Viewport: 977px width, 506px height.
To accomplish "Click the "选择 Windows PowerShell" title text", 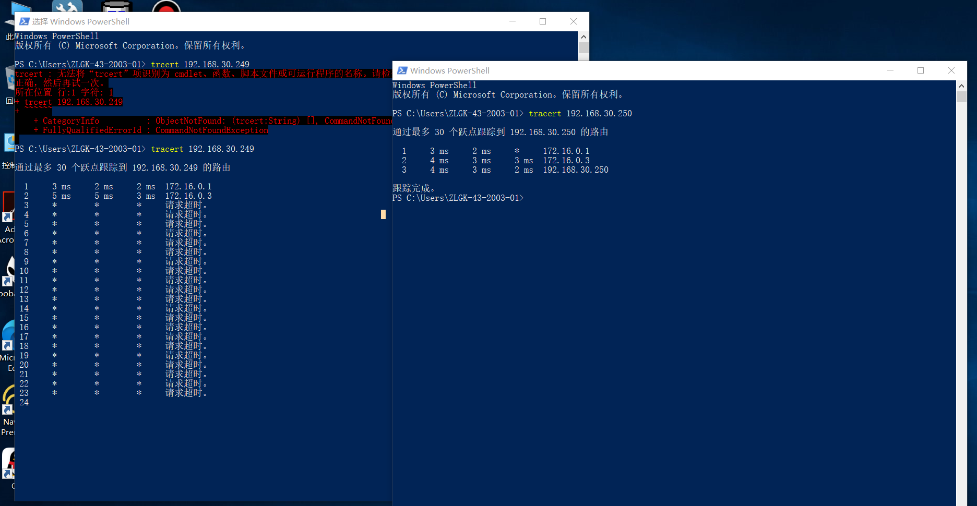I will click(x=81, y=21).
